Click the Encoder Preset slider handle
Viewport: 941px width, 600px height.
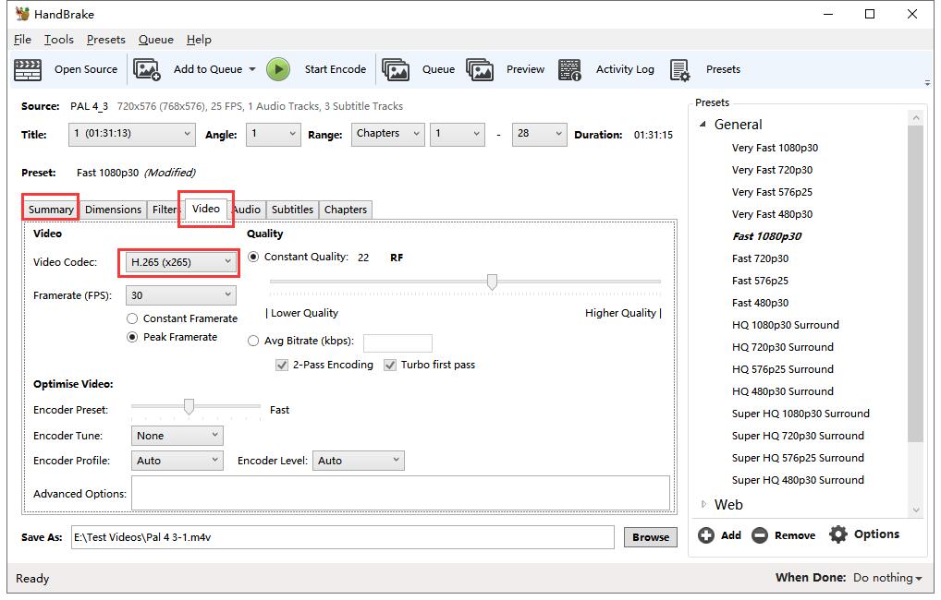[x=189, y=407]
